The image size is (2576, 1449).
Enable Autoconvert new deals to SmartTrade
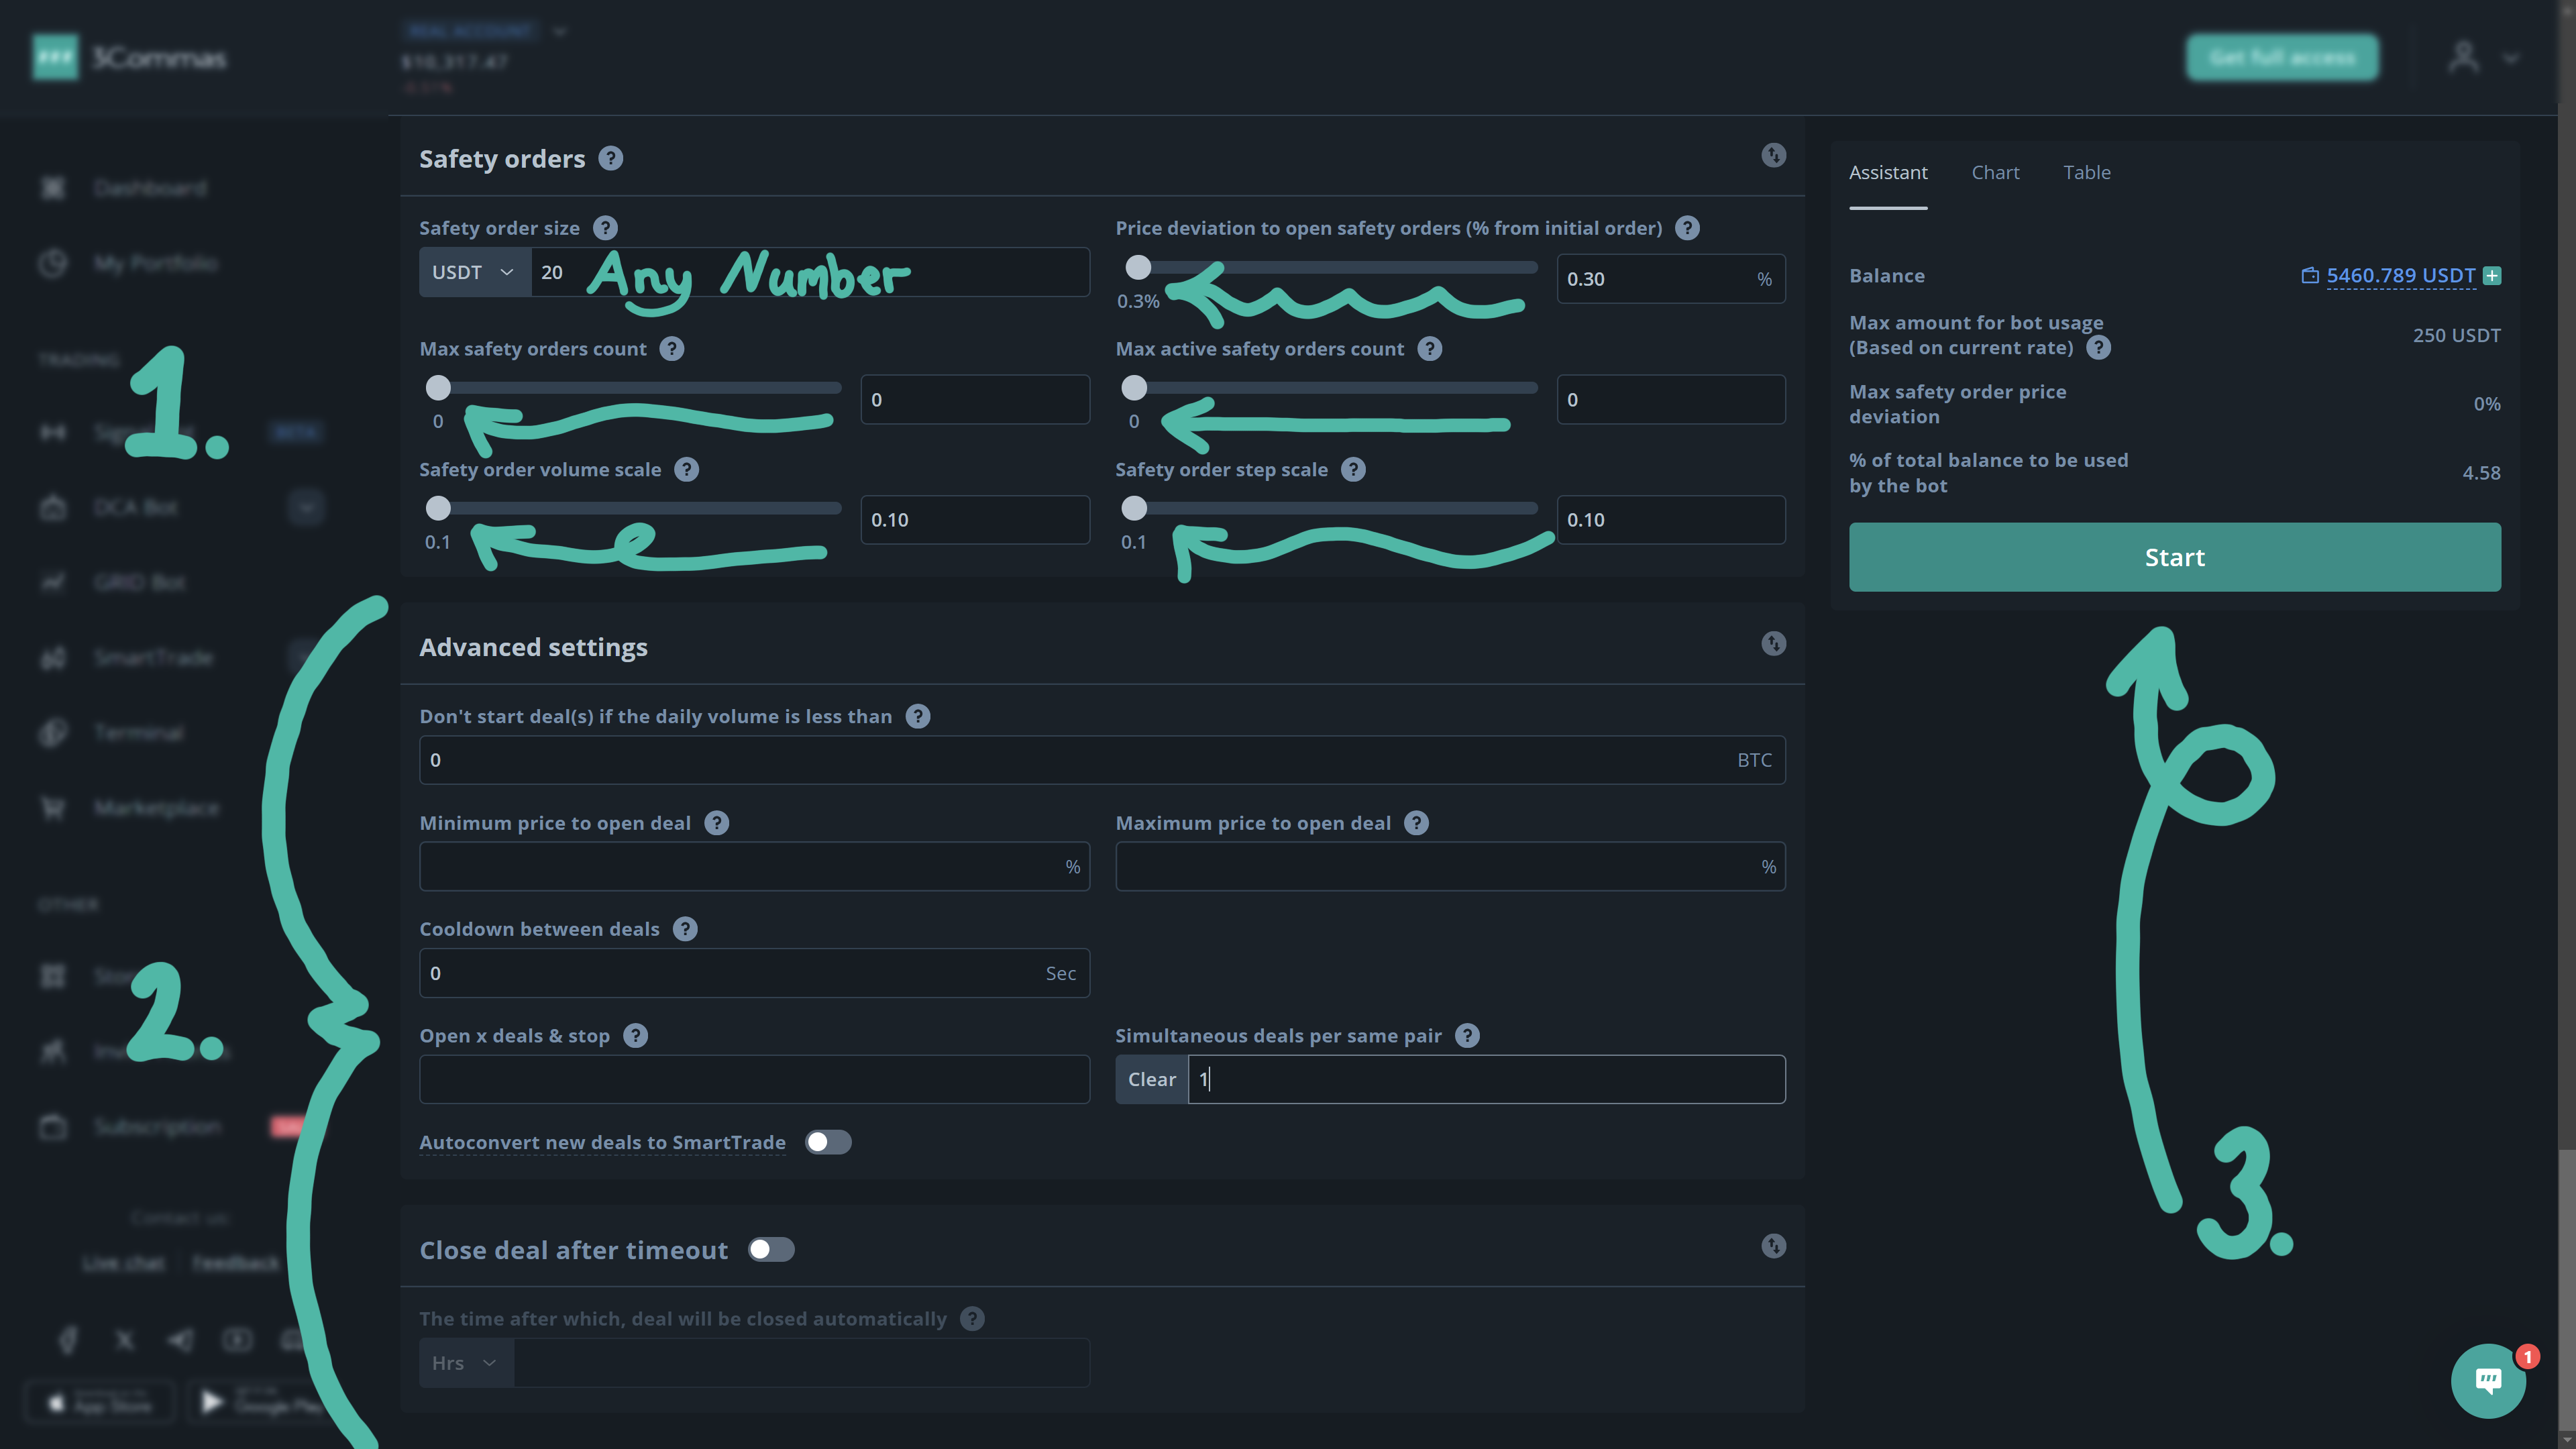click(828, 1142)
